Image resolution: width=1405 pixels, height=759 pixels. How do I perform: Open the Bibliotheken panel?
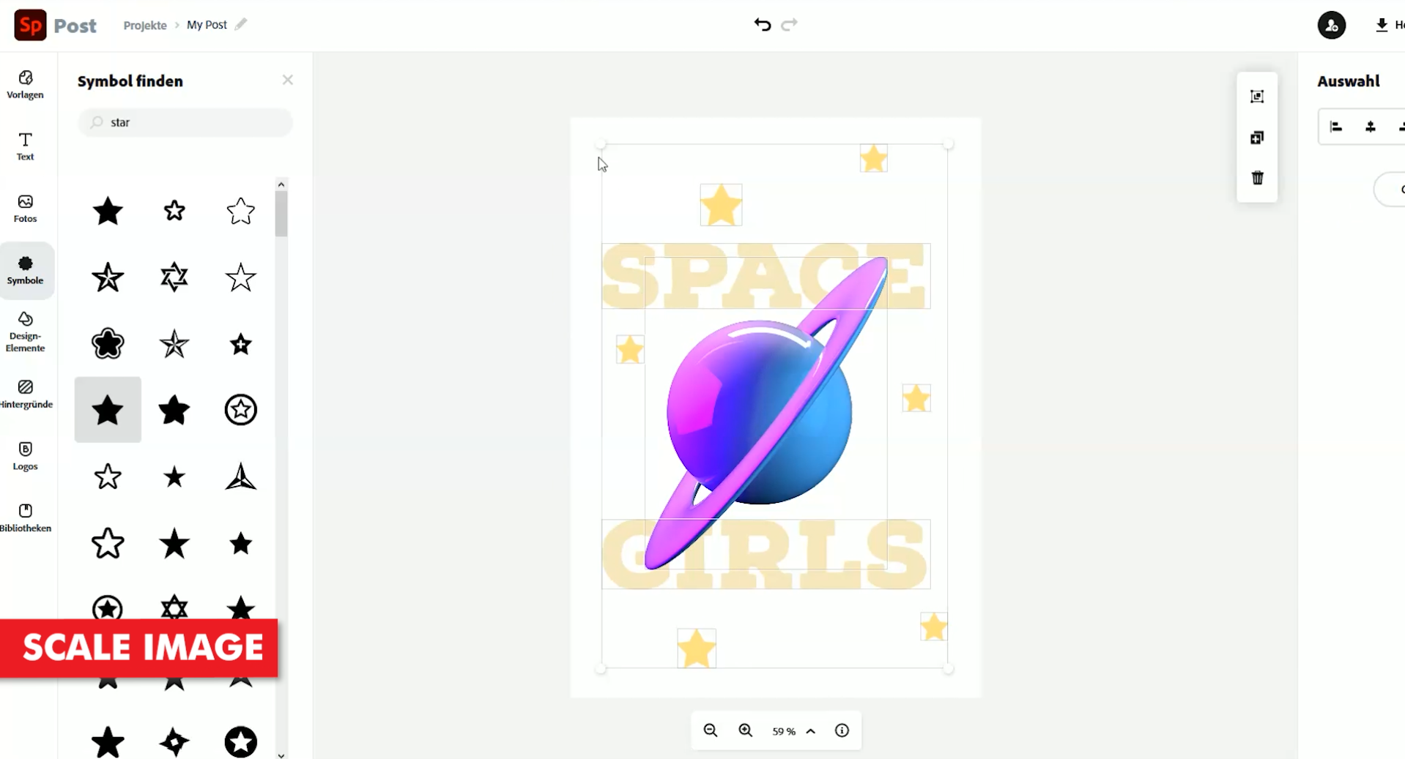click(x=26, y=517)
